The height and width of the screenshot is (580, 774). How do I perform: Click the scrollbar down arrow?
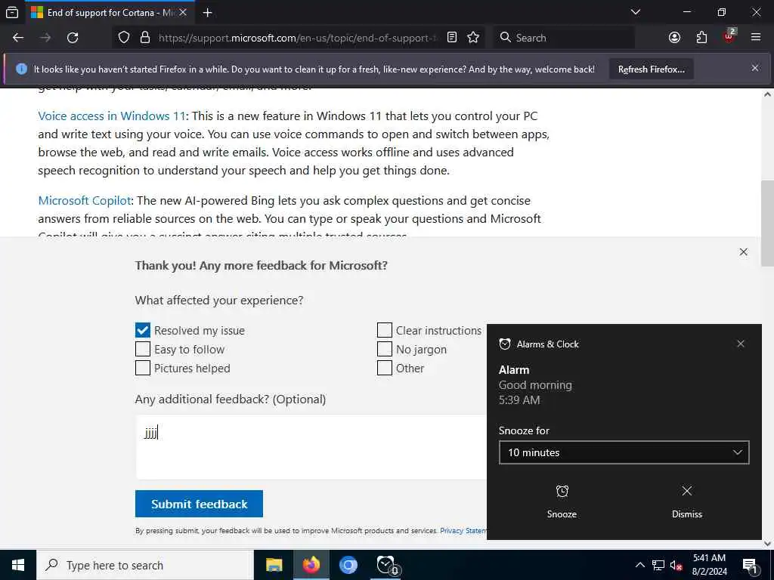(x=767, y=544)
